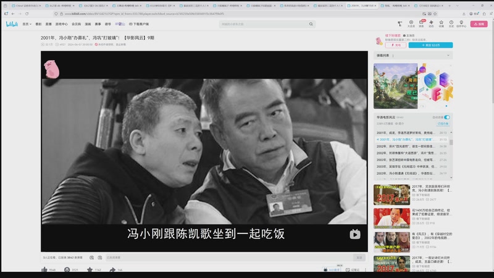
Task: Open the 历史 history icon
Action: [451, 23]
